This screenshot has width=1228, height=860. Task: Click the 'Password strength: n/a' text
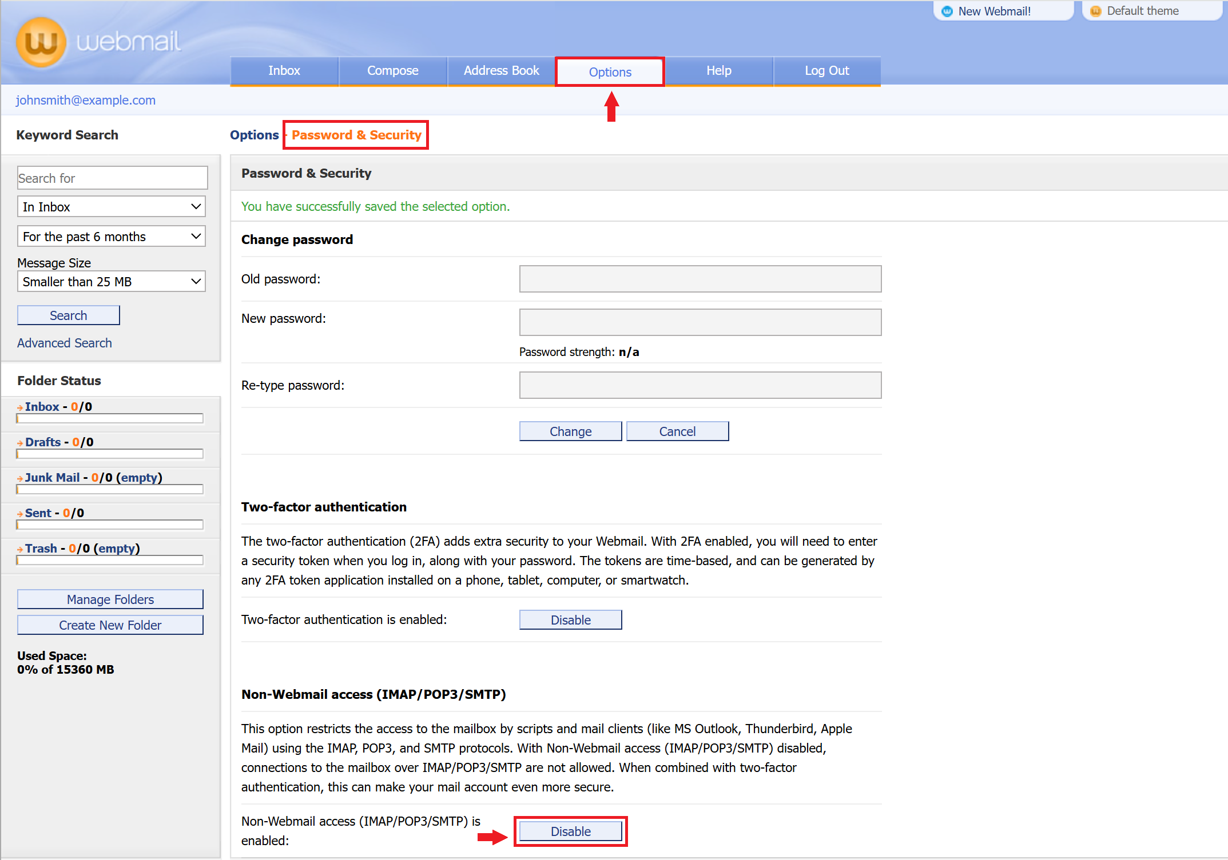pyautogui.click(x=579, y=352)
